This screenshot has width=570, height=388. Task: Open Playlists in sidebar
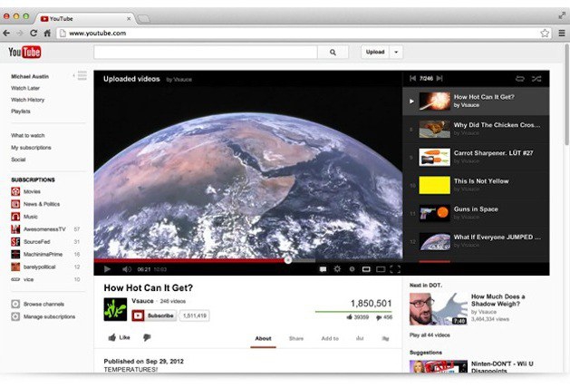click(21, 112)
